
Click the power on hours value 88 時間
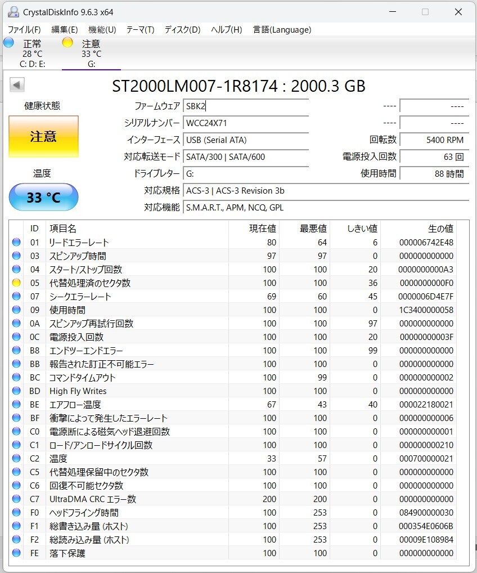click(434, 173)
